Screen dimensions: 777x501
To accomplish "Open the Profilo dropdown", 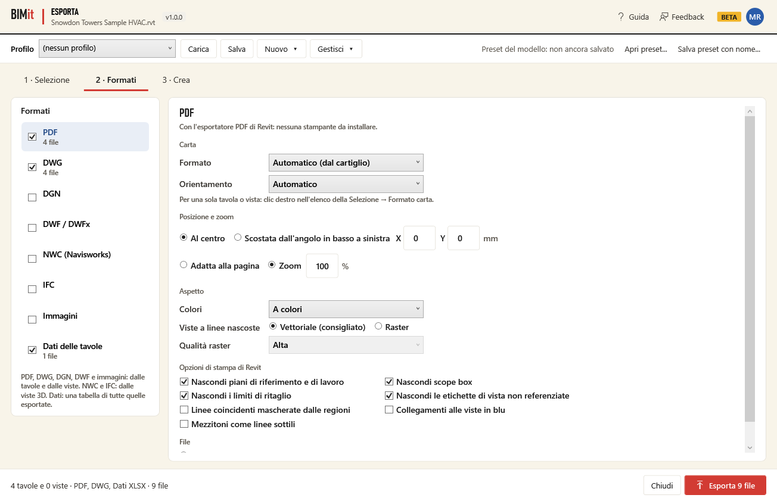I will click(x=107, y=48).
